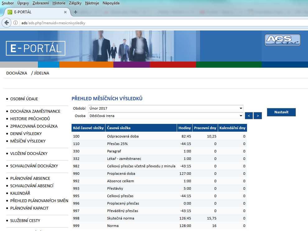
Task: Click the code 995 cell
Action: [76, 196]
